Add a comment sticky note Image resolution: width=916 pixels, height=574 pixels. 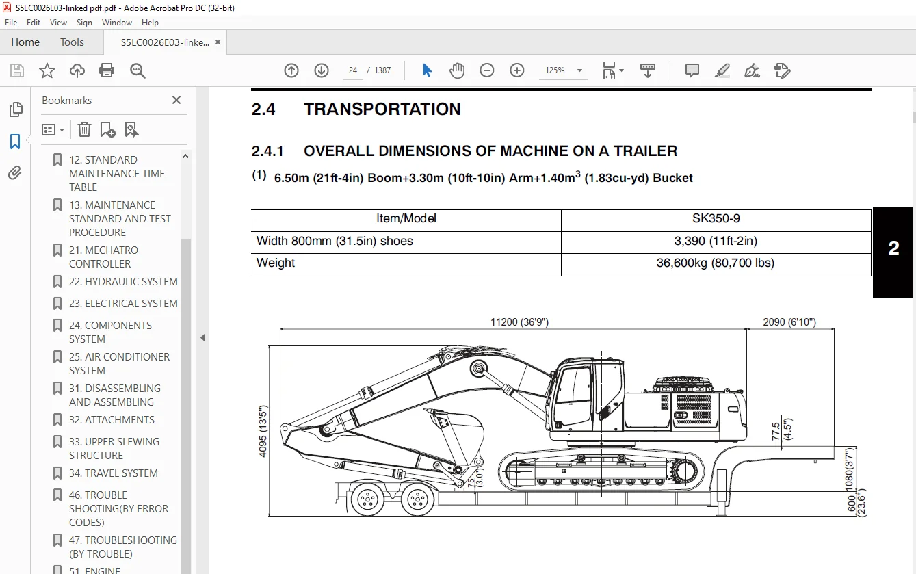tap(692, 70)
